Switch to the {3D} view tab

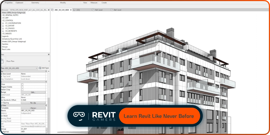click(x=78, y=10)
